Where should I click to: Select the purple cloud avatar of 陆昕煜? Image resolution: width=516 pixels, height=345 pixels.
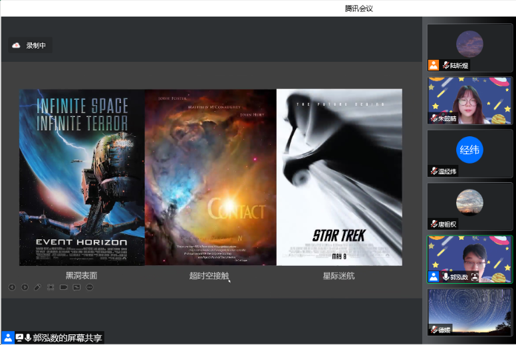pos(469,44)
